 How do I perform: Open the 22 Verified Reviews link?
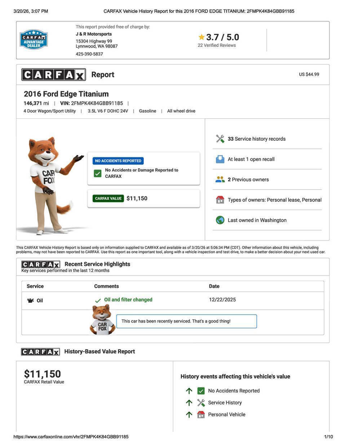point(217,45)
